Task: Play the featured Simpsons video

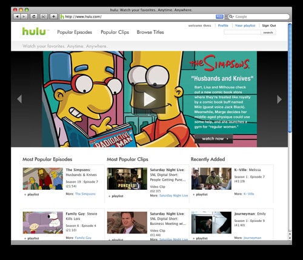Action: [x=149, y=99]
